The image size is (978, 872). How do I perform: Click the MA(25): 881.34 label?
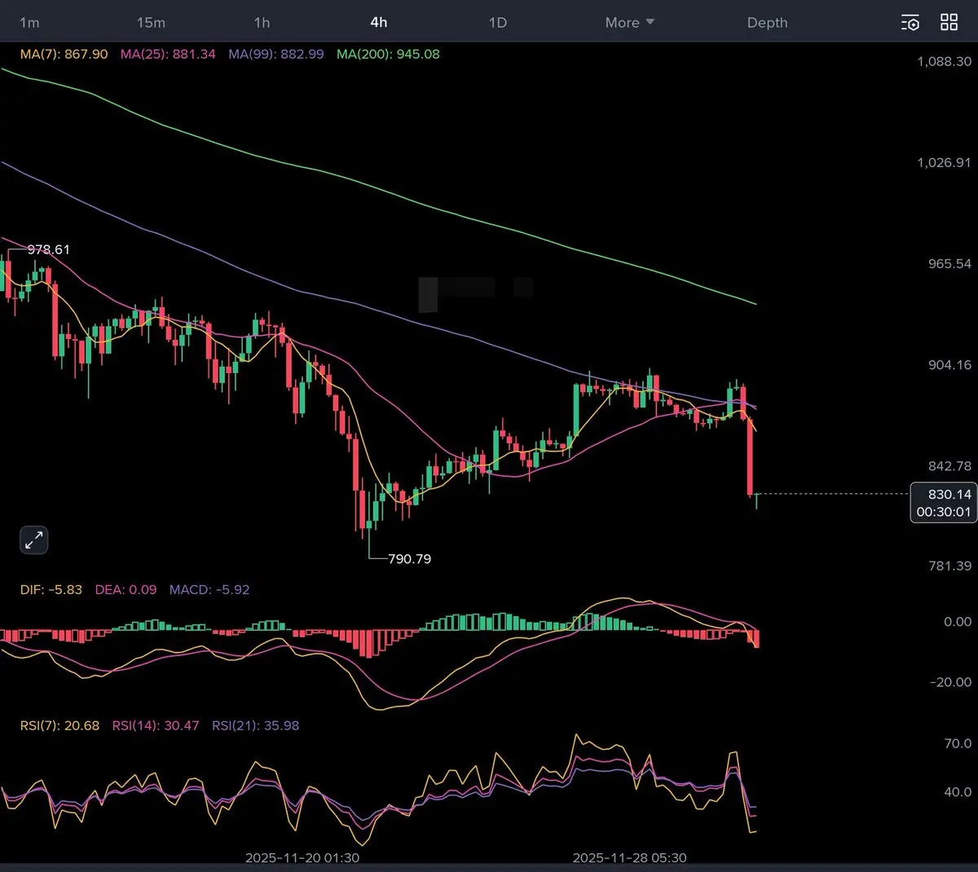(x=168, y=54)
